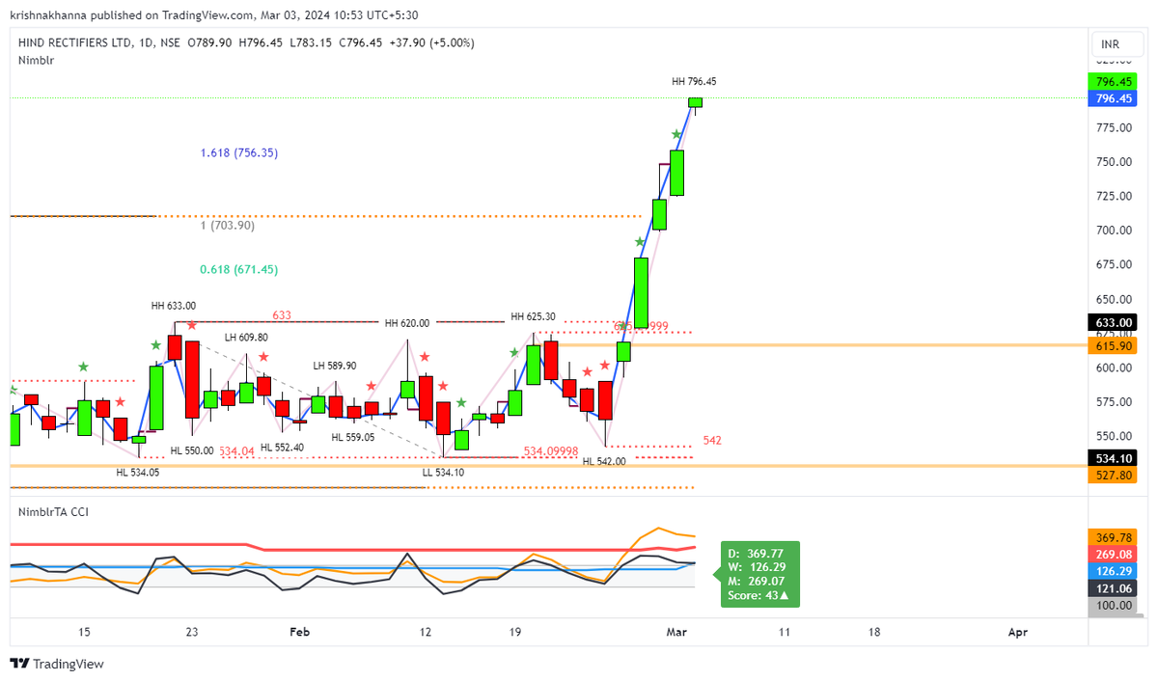Click the black 633.00 price axis label
This screenshot has width=1158, height=681.
click(x=1114, y=323)
